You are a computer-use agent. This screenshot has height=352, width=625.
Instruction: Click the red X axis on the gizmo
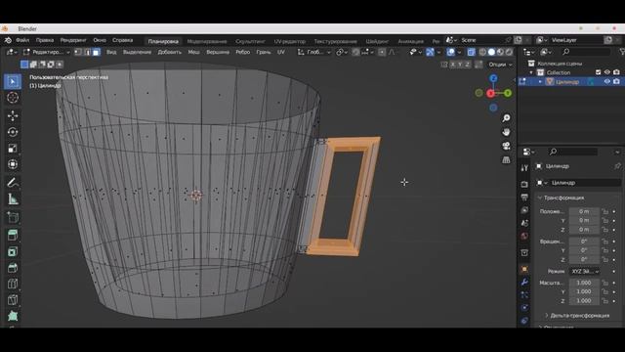490,94
